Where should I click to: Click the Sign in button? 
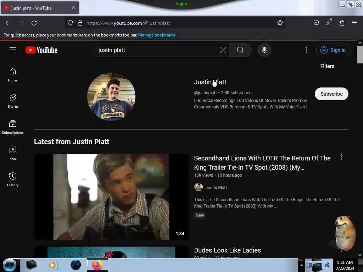[333, 50]
